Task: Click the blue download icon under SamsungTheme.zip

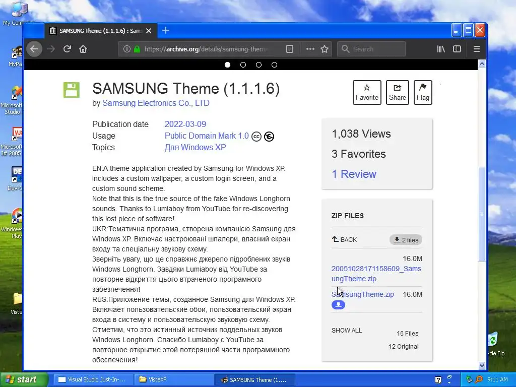Action: (338, 305)
